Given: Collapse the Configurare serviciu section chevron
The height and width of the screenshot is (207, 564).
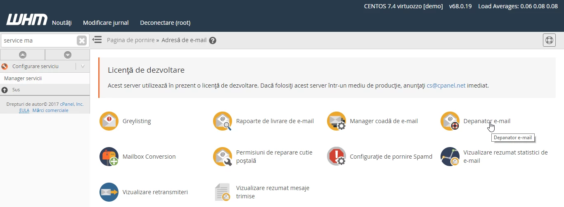Looking at the screenshot, I should pyautogui.click(x=83, y=66).
